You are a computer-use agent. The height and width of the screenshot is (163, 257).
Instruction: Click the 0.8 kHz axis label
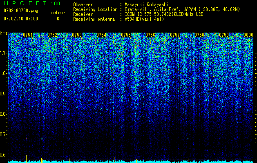[x=3, y=114]
